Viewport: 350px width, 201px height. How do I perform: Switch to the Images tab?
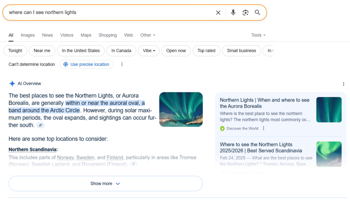[x=28, y=35]
